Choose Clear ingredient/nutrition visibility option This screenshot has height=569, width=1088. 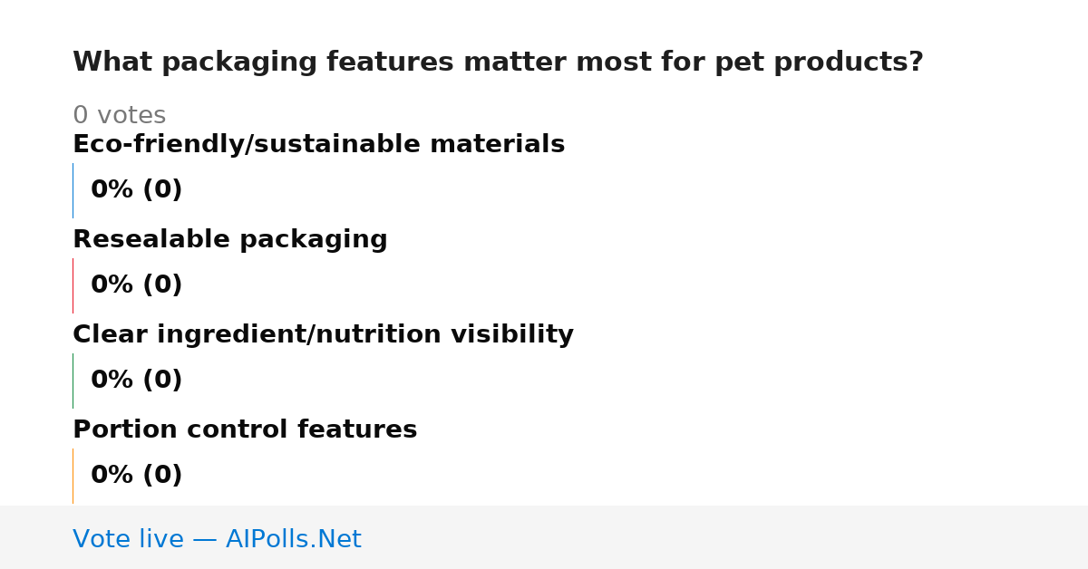click(323, 335)
